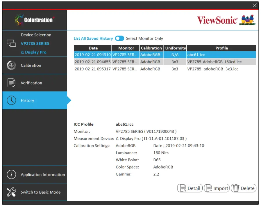Click the D65 white point value
This screenshot has width=261, height=207.
point(157,160)
